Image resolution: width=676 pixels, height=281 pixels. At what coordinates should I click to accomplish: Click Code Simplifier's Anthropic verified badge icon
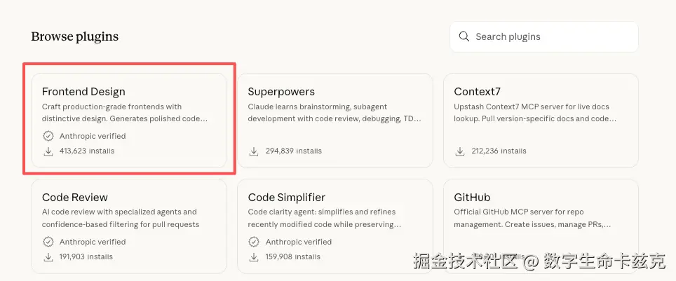[x=255, y=242]
